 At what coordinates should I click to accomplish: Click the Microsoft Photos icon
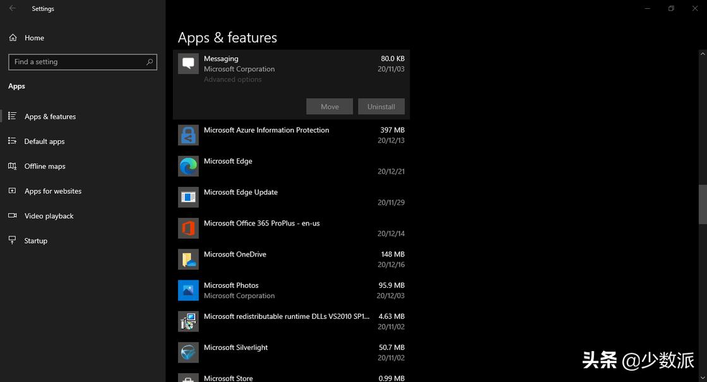pyautogui.click(x=188, y=290)
